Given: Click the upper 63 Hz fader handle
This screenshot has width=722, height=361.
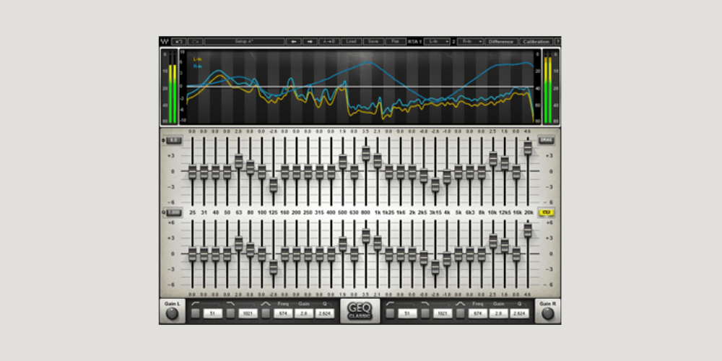Looking at the screenshot, I should [239, 161].
